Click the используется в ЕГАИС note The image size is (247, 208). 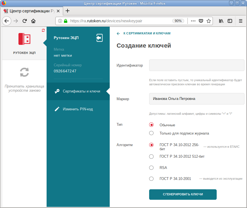(221, 147)
